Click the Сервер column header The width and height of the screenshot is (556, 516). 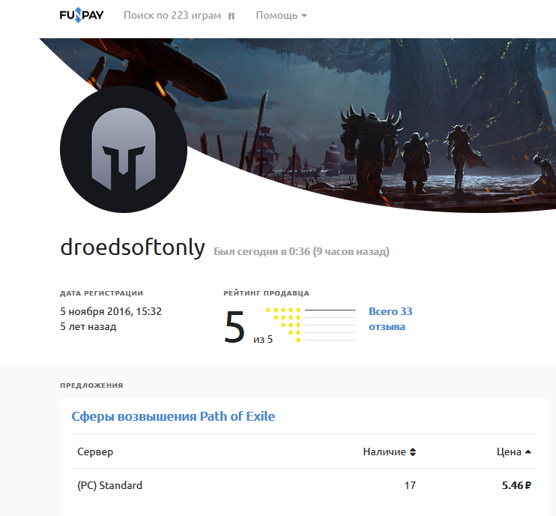95,452
